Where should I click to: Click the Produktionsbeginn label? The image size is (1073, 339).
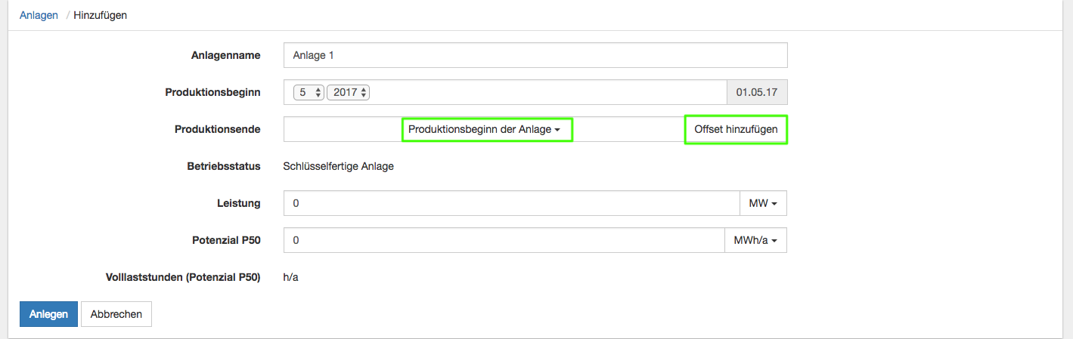212,92
